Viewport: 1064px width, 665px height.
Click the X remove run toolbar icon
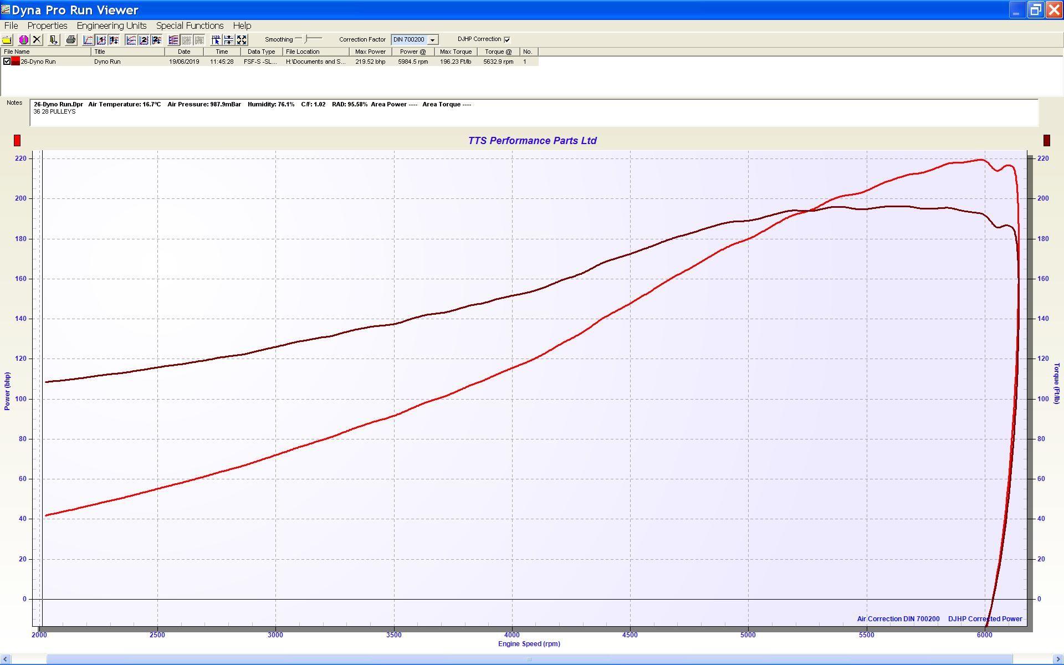[x=37, y=40]
